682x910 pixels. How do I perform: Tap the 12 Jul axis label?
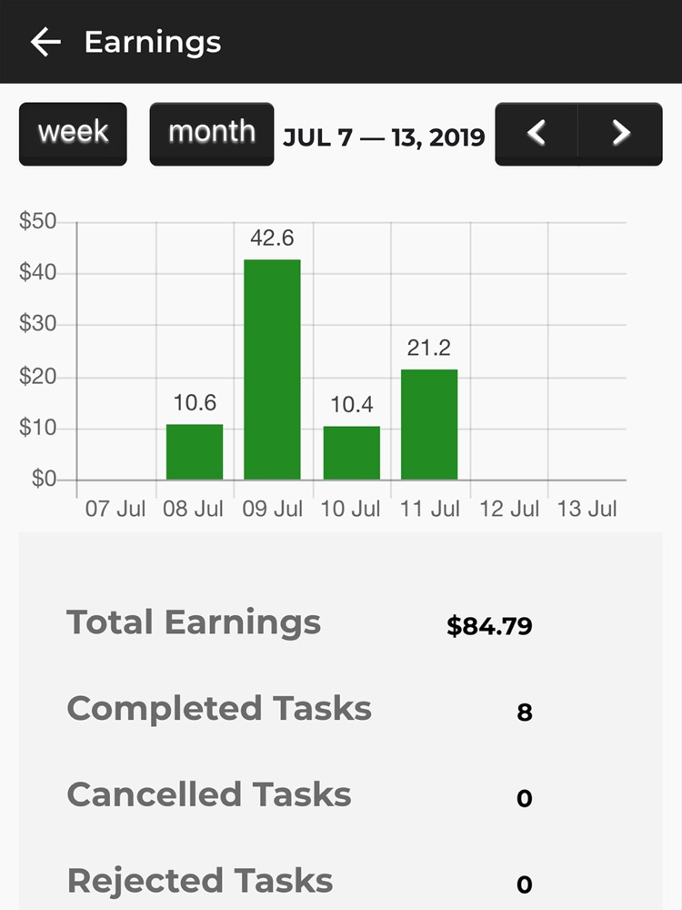tap(509, 509)
